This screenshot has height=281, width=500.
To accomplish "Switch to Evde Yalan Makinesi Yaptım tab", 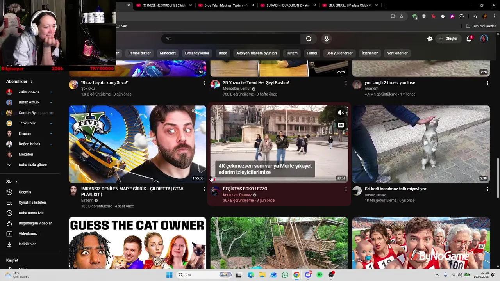I will pyautogui.click(x=226, y=5).
